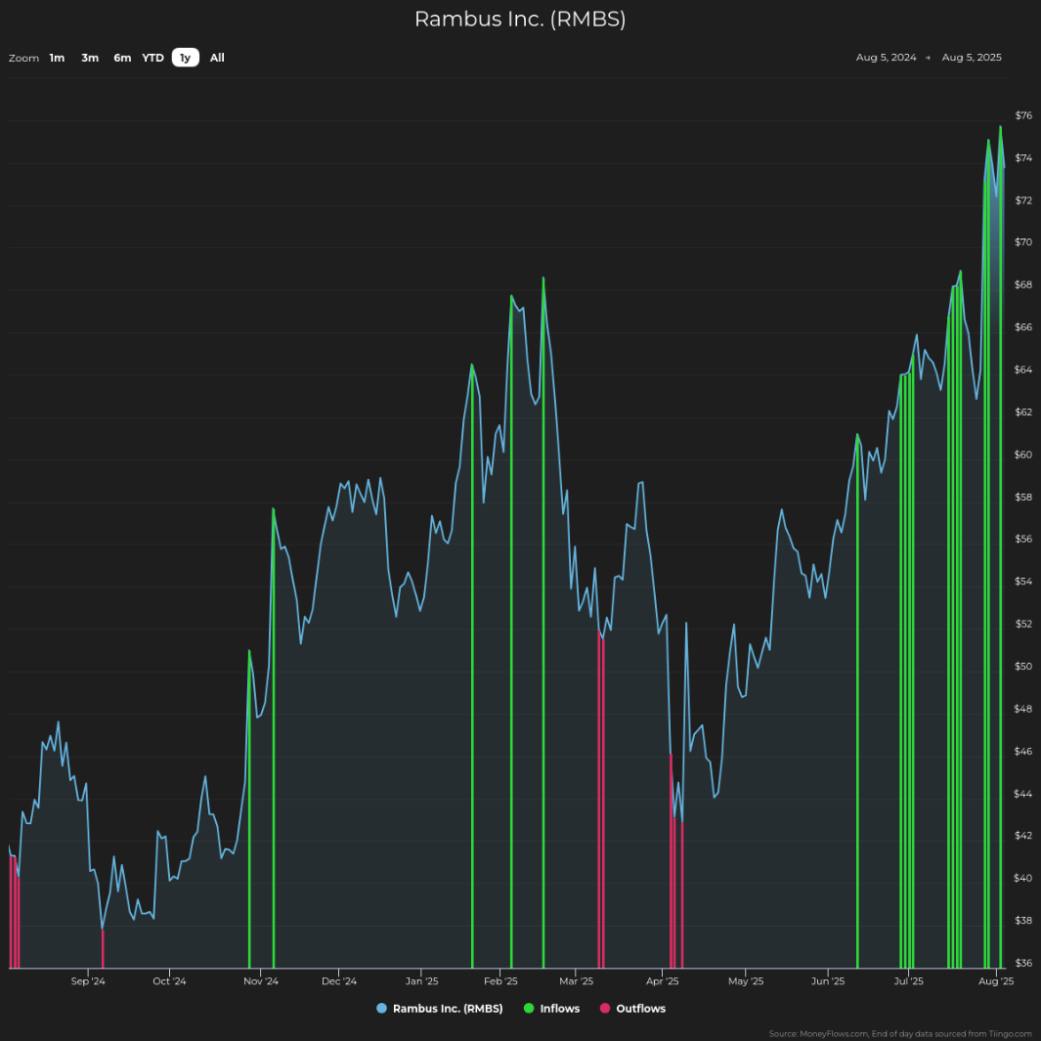Click the $72 price axis label
This screenshot has height=1041, width=1041.
click(1023, 200)
